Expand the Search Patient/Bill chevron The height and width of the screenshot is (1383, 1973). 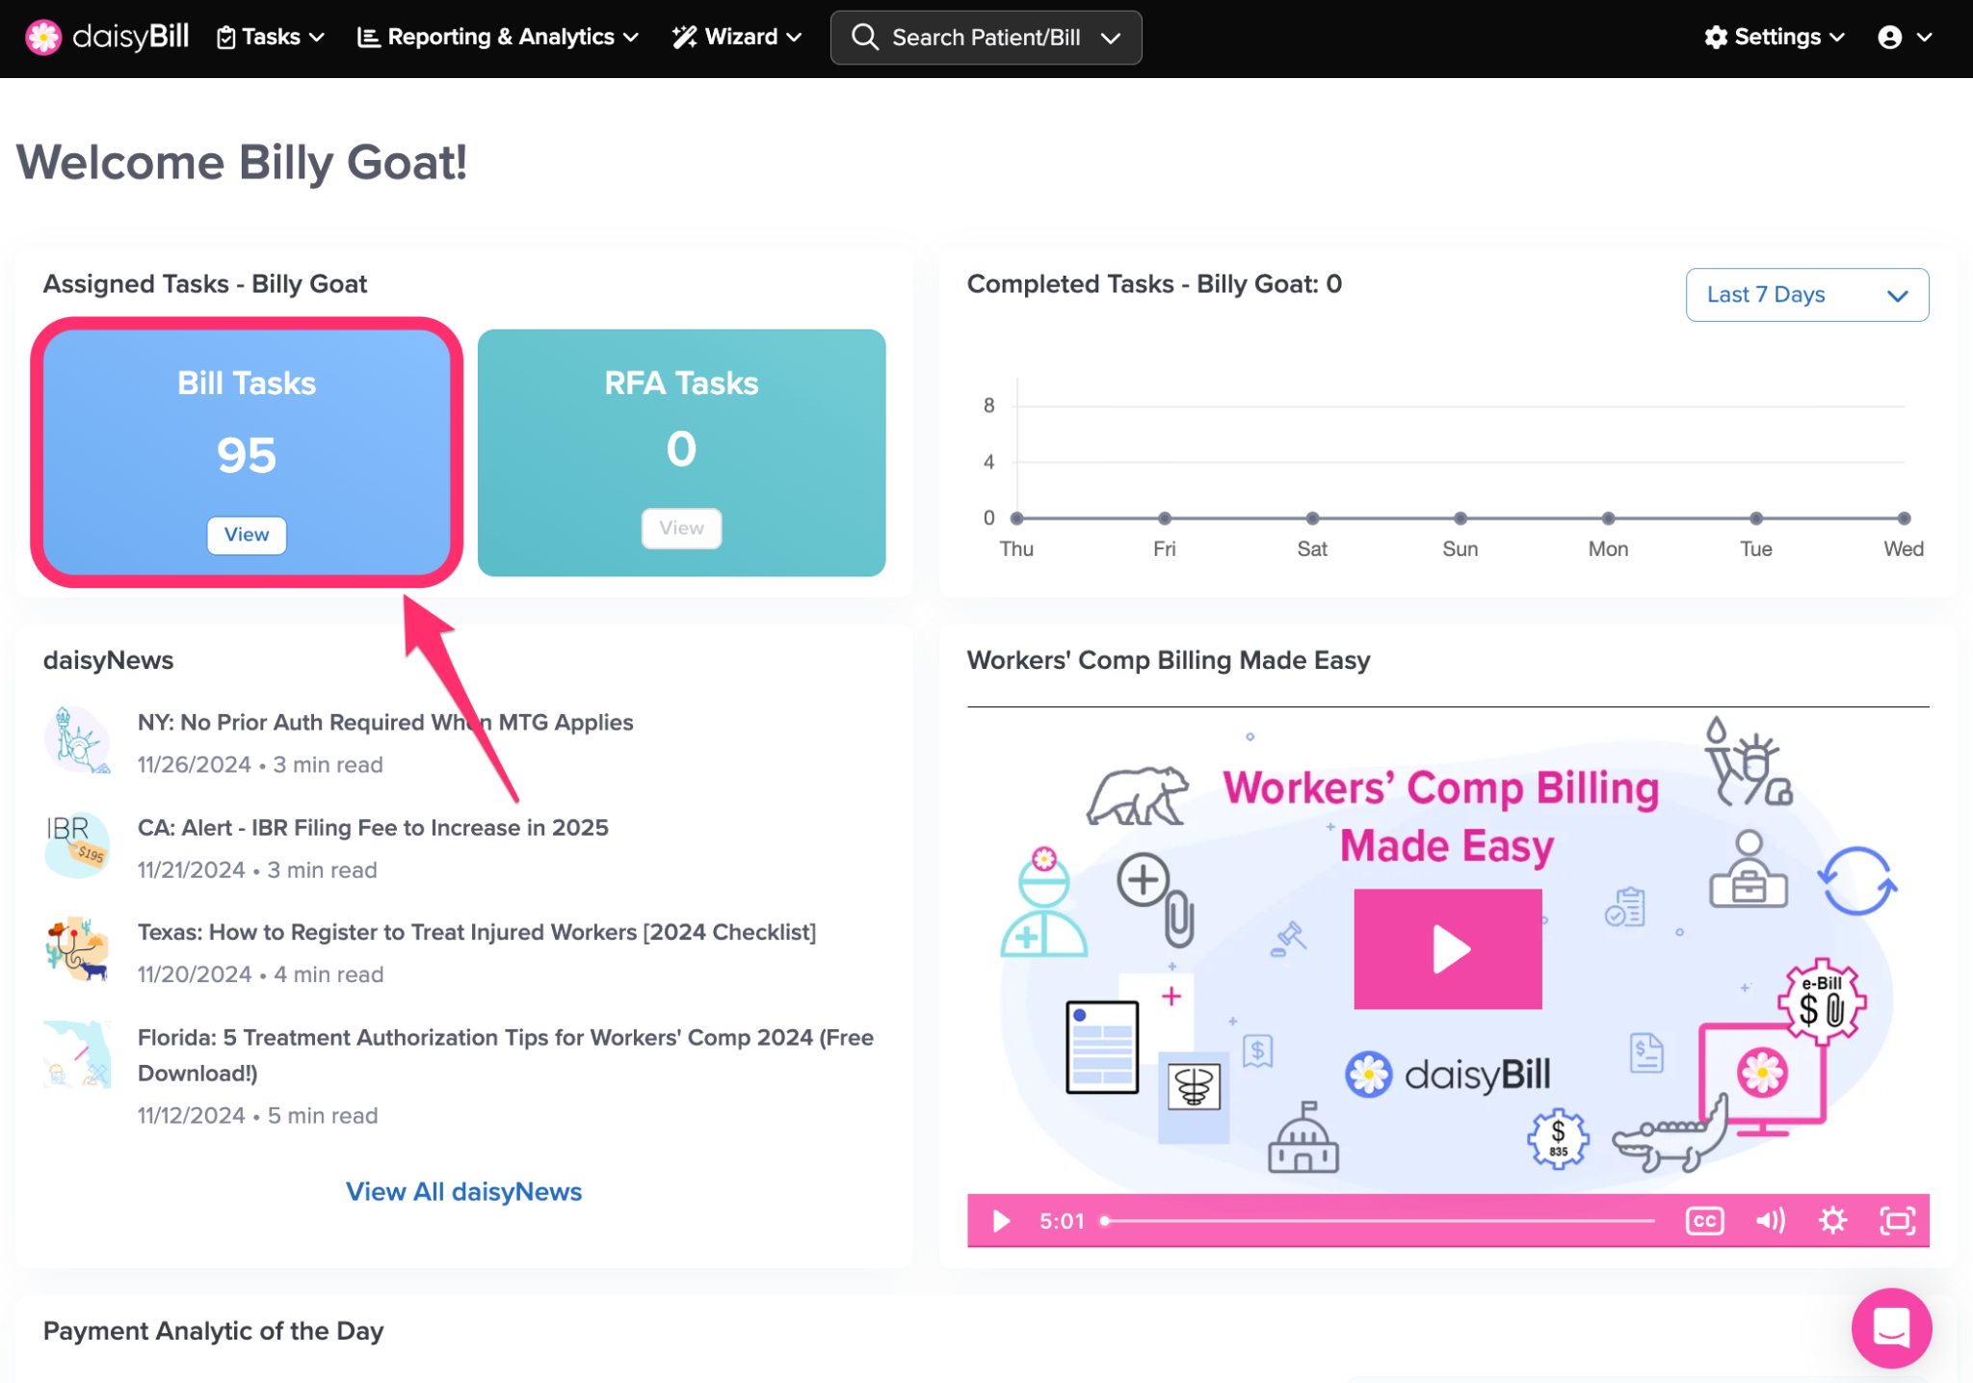coord(1111,38)
